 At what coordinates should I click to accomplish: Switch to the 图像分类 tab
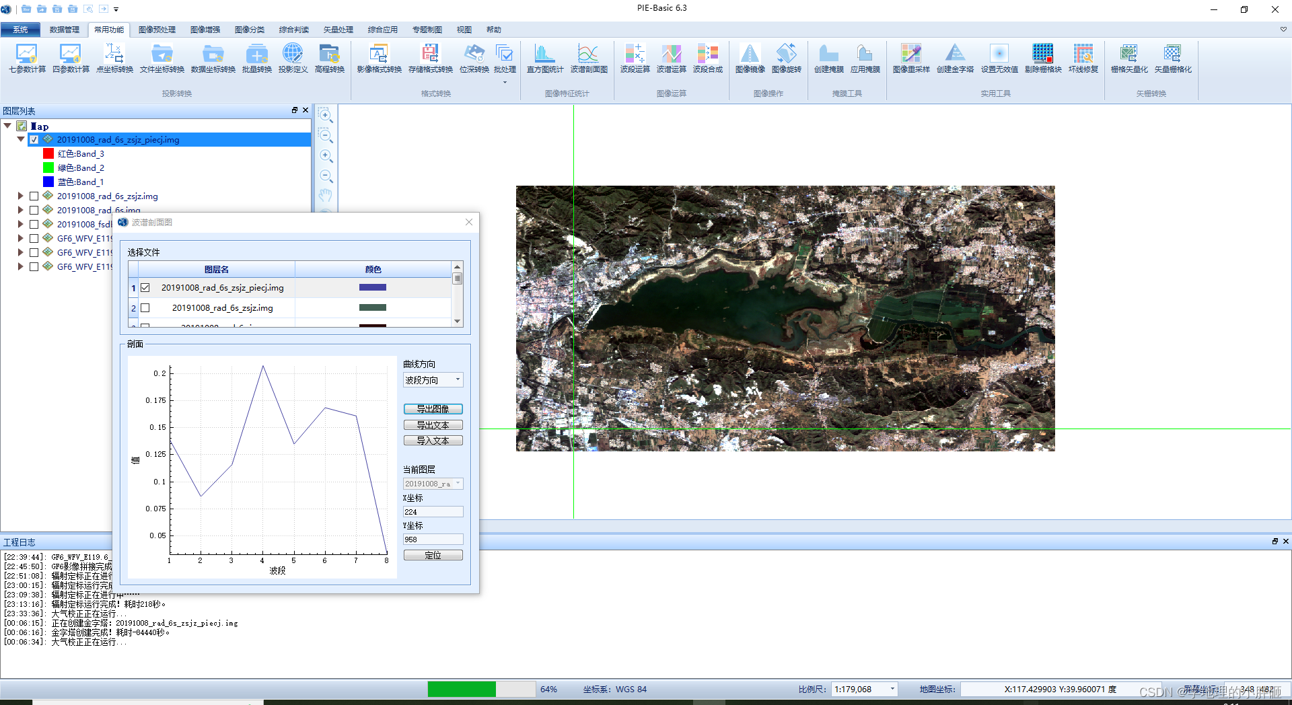pyautogui.click(x=250, y=30)
